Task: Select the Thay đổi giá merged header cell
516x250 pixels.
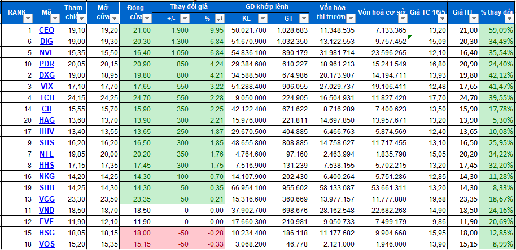Action: [x=189, y=7]
